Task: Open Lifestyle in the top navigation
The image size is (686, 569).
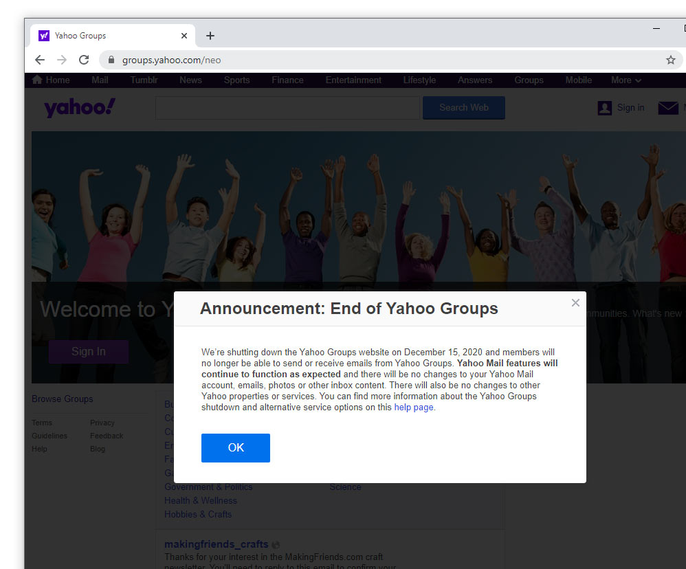Action: [x=419, y=80]
